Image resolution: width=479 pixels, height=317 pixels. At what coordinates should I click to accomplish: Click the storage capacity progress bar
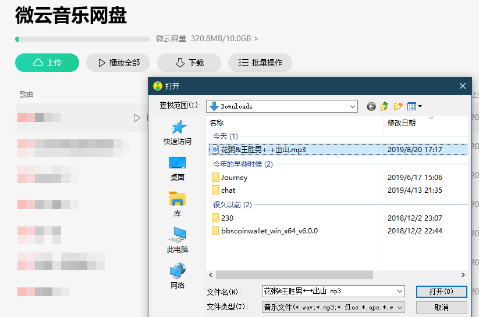(x=83, y=39)
